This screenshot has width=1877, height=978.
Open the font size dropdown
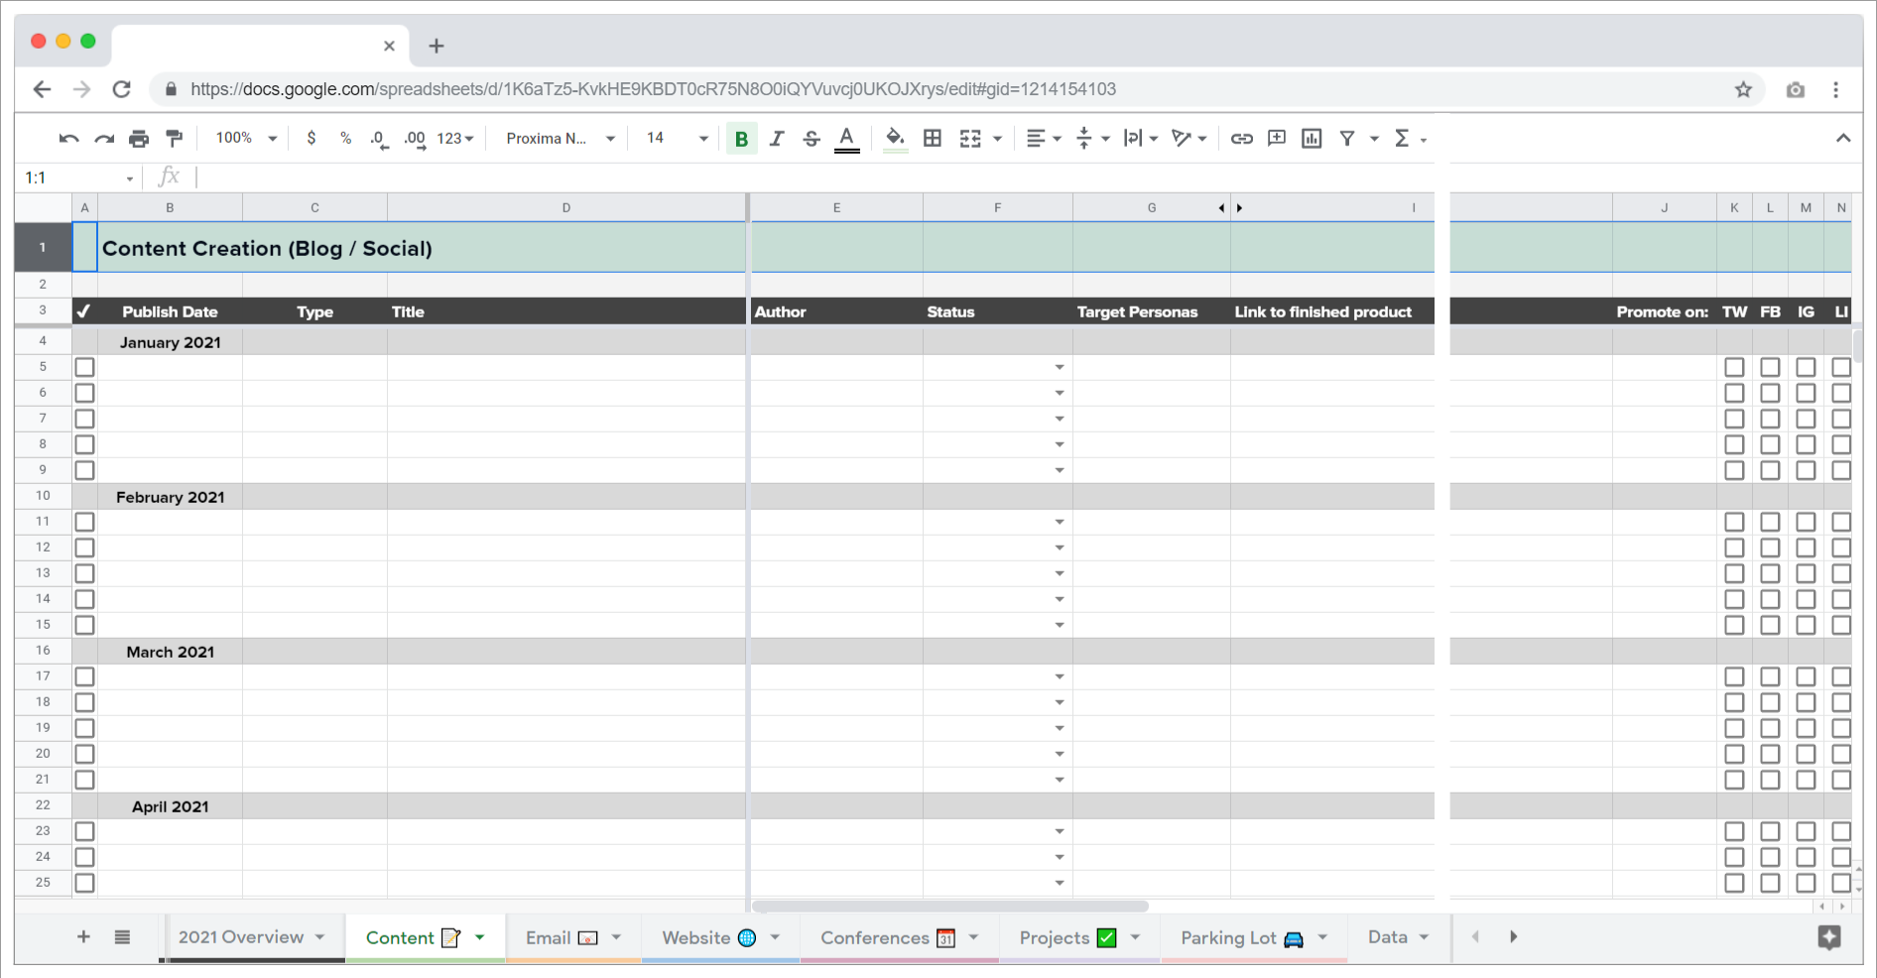tap(678, 139)
